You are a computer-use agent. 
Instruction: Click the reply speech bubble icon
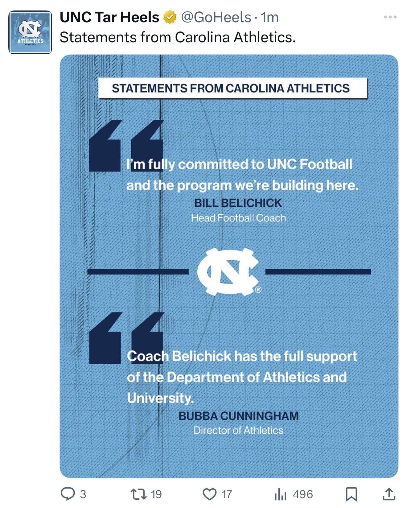68,494
